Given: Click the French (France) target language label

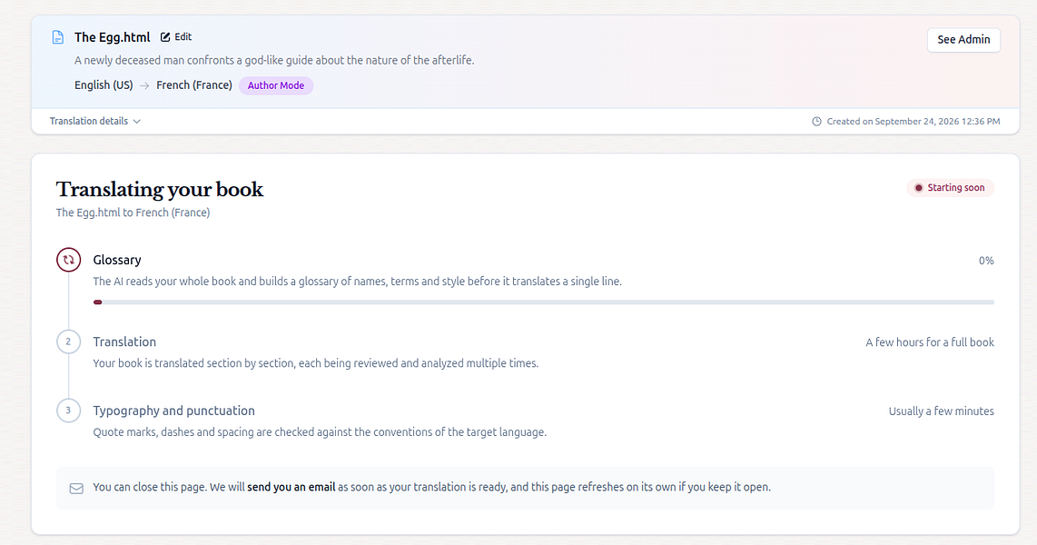Looking at the screenshot, I should pos(194,85).
